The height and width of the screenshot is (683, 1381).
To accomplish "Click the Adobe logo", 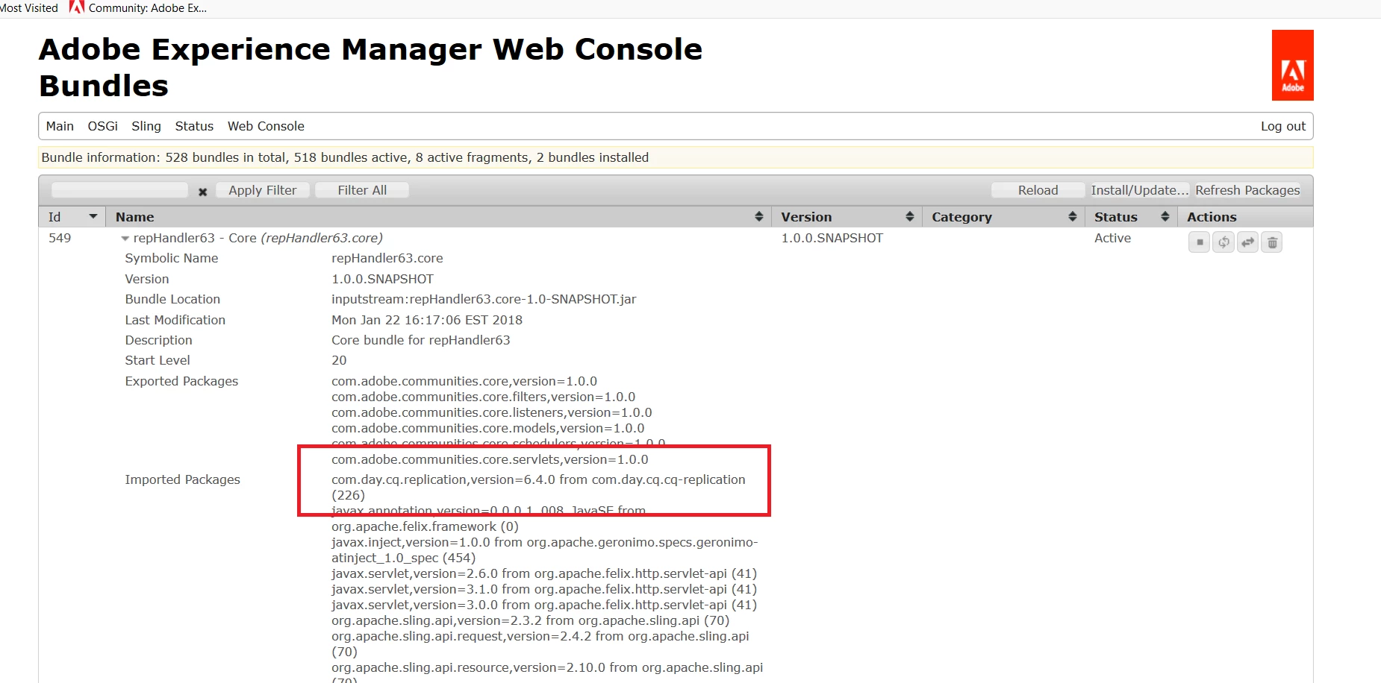I will (x=1292, y=65).
